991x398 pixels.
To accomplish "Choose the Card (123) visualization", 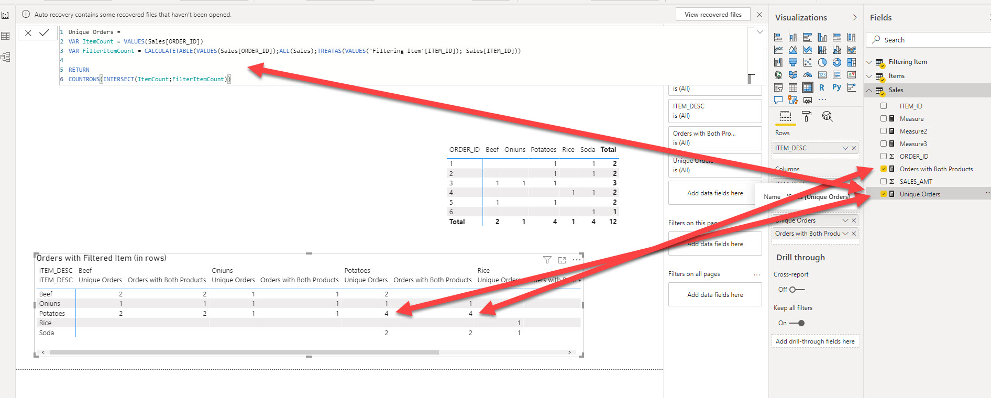I will pyautogui.click(x=822, y=75).
